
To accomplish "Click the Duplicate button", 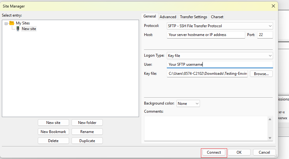I will click(87, 141).
